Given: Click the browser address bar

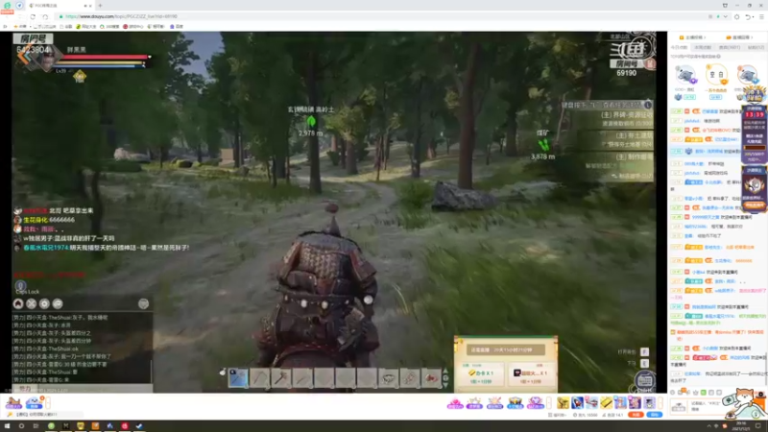Looking at the screenshot, I should pyautogui.click(x=382, y=16).
